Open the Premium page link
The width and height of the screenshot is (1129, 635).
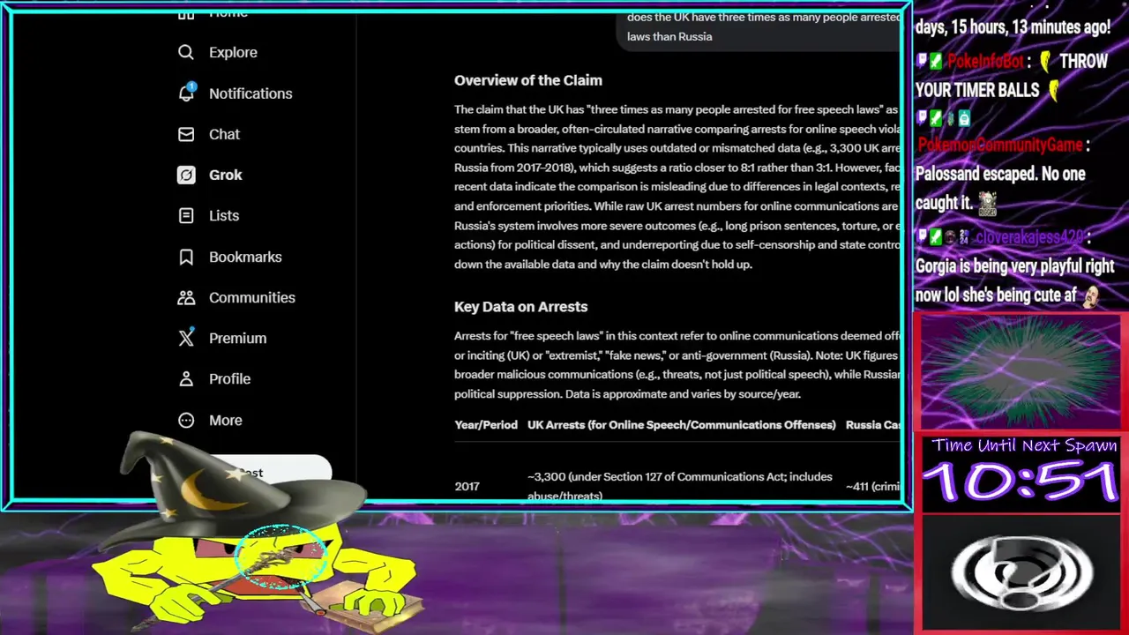point(237,338)
